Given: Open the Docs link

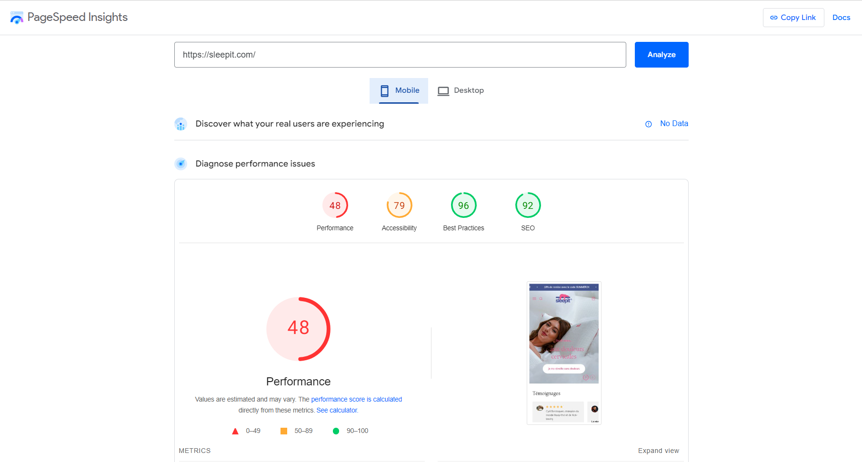Looking at the screenshot, I should point(841,18).
